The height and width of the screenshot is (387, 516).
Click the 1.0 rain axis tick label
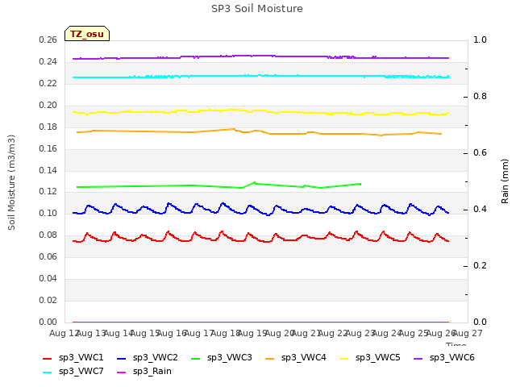tap(480, 40)
